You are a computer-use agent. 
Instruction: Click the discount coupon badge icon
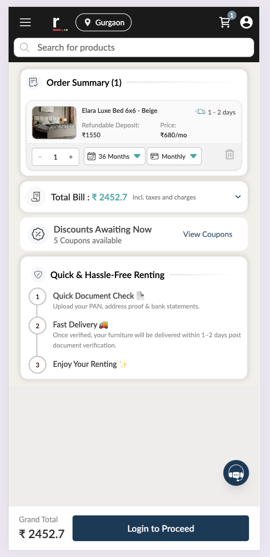38,234
